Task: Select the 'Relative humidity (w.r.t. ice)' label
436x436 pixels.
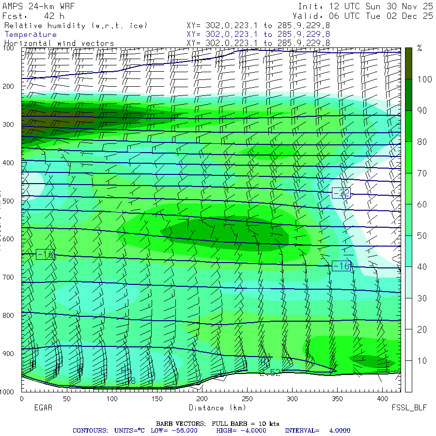Action: [x=76, y=26]
